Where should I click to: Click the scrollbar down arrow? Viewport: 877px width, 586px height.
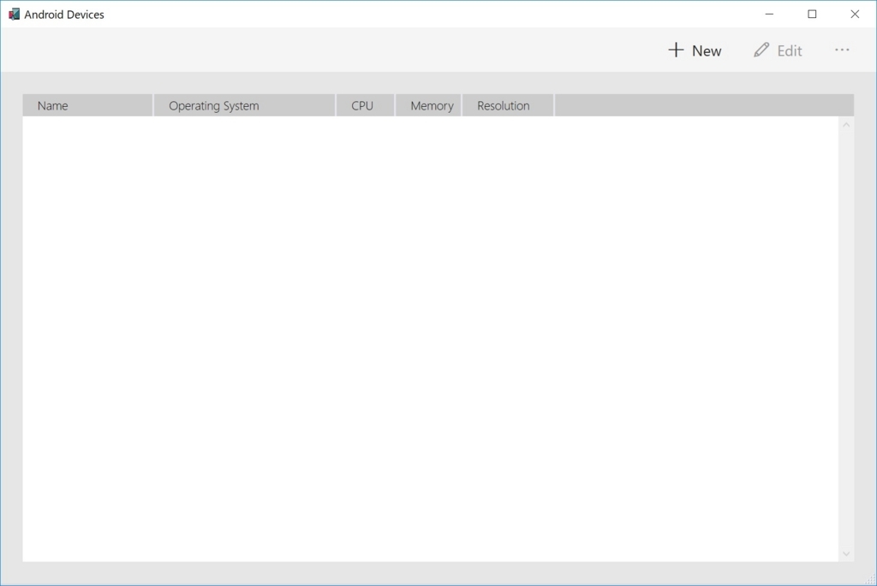click(846, 553)
